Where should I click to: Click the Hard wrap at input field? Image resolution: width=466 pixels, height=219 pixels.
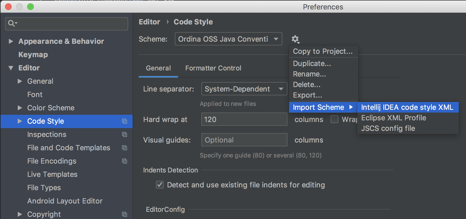pos(244,119)
